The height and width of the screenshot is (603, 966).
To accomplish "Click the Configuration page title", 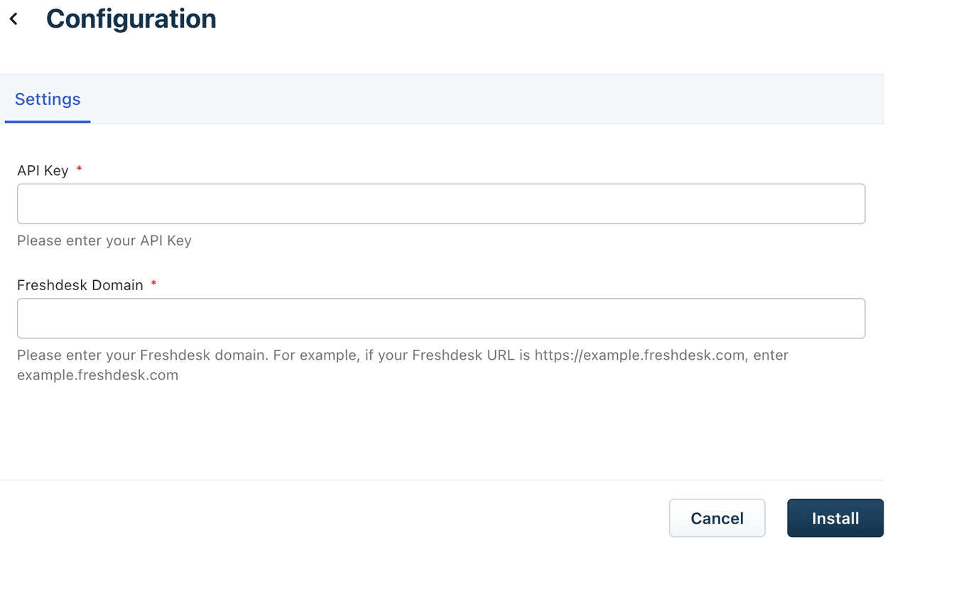I will click(x=131, y=18).
